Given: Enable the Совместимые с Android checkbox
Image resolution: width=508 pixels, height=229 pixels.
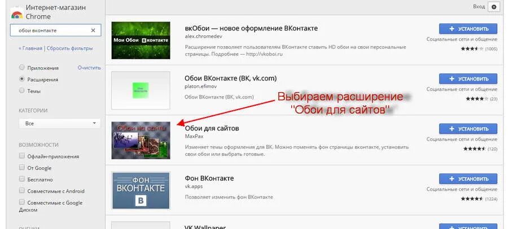Looking at the screenshot, I should [x=21, y=191].
